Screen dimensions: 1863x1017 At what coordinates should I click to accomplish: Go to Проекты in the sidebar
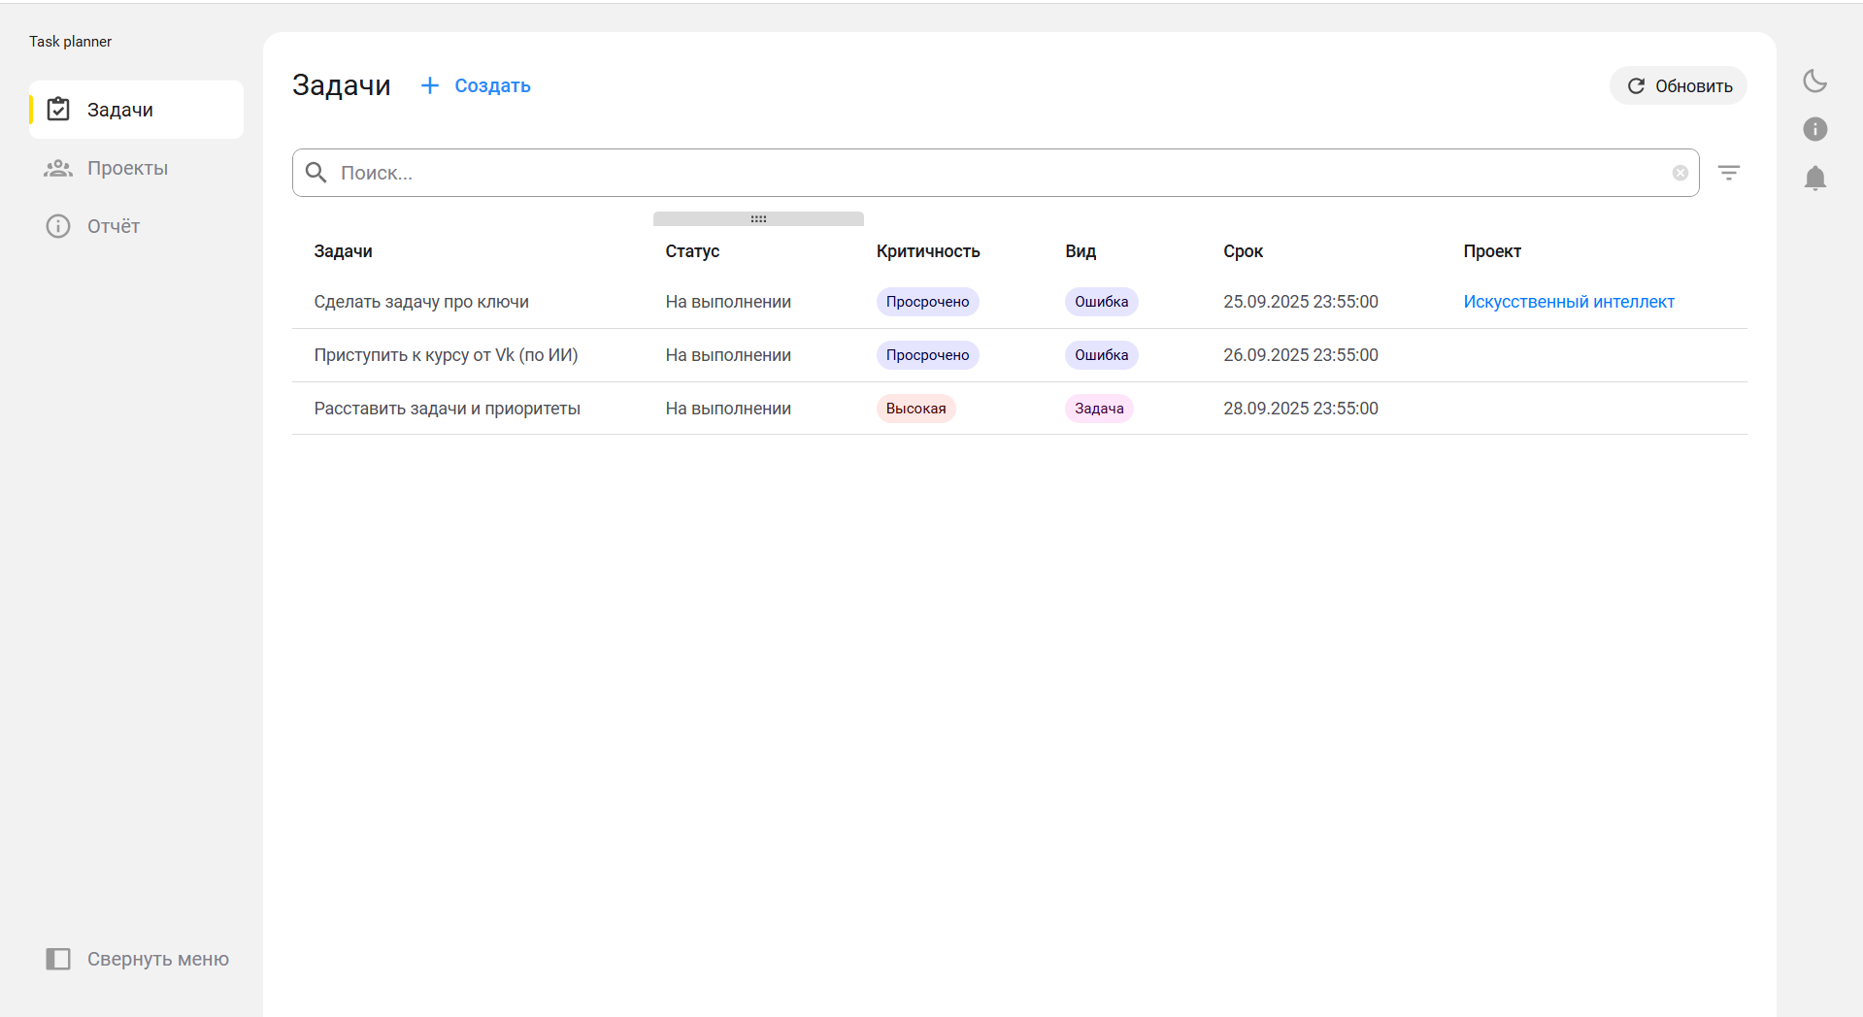pos(126,168)
